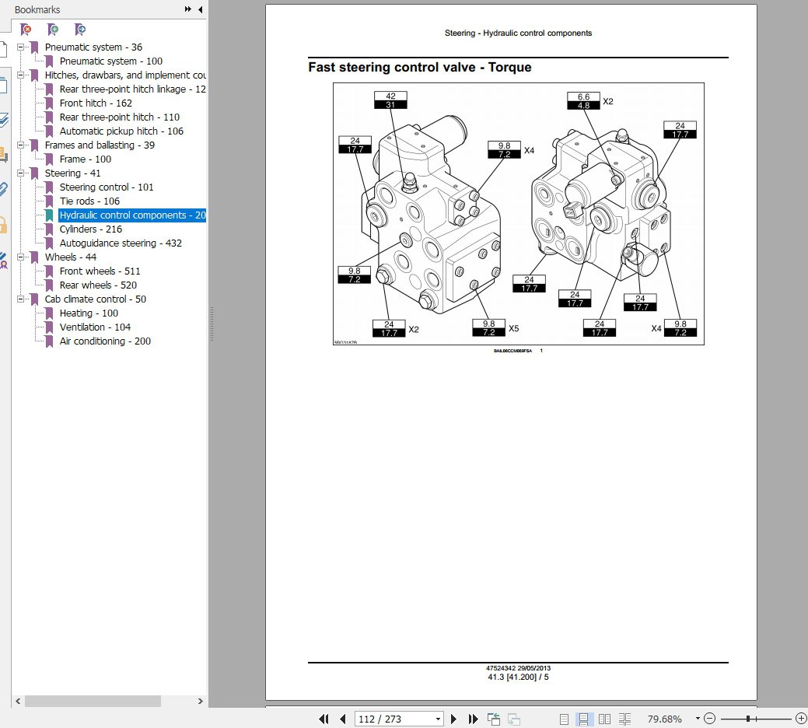808x728 pixels.
Task: Create a new bookmark
Action: tap(53, 29)
